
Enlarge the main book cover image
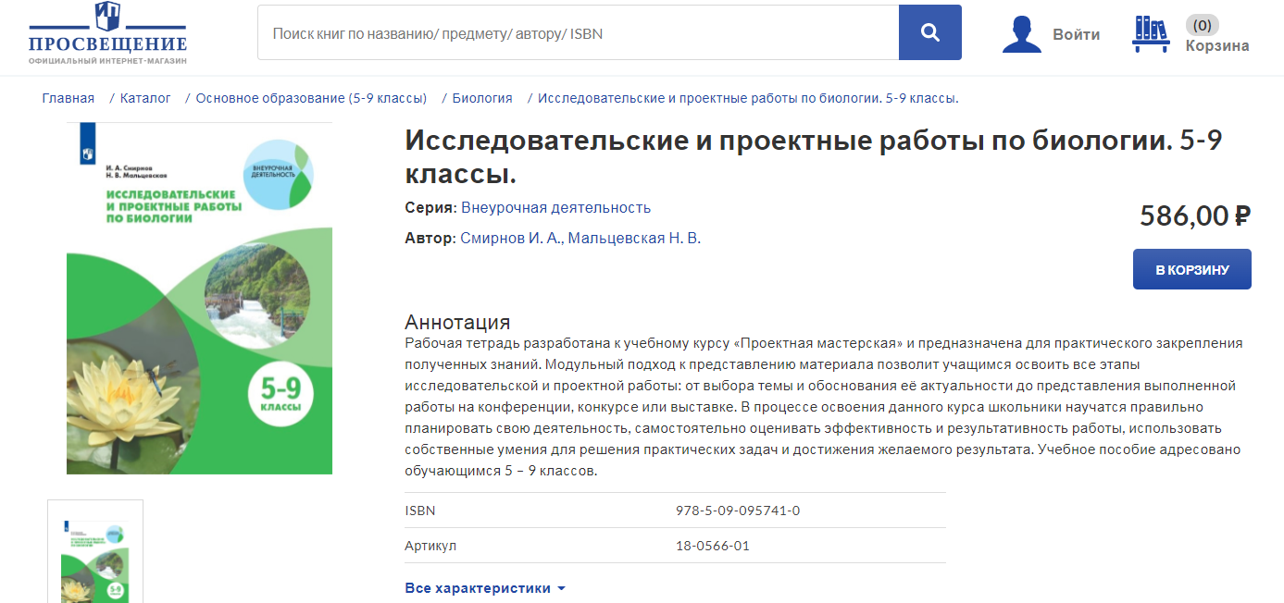199,299
